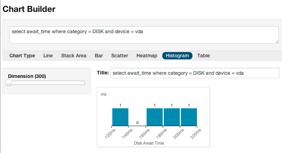282x153 pixels.
Task: Click the 120ms-140ms histogram bar
Action: click(x=120, y=117)
